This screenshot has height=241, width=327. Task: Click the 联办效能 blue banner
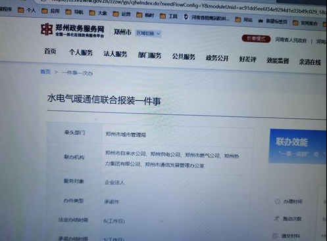[298, 146]
